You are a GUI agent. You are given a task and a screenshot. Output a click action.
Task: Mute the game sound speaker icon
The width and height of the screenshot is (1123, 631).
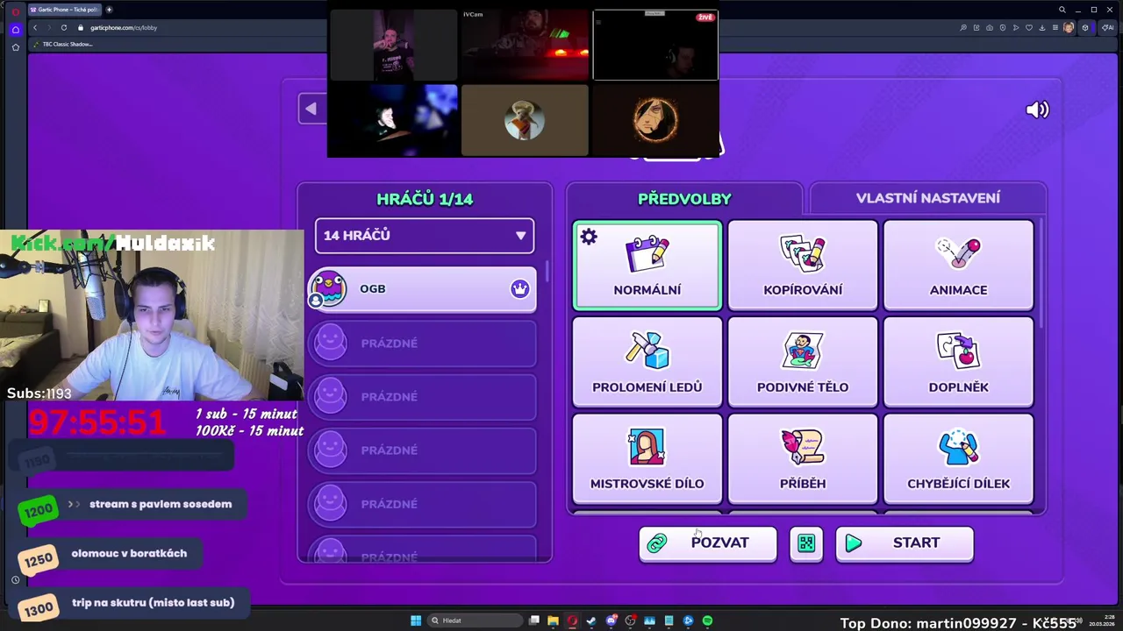[1037, 110]
